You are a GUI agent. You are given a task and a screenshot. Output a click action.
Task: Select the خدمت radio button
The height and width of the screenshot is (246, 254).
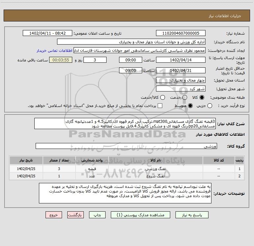(x=185, y=97)
